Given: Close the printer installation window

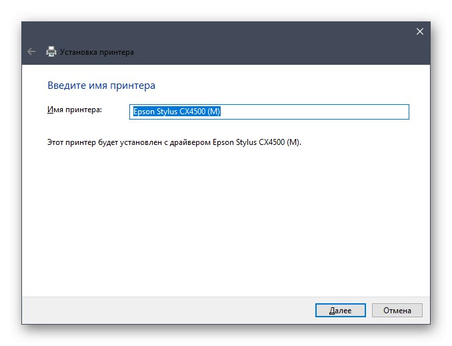Looking at the screenshot, I should click(x=420, y=31).
